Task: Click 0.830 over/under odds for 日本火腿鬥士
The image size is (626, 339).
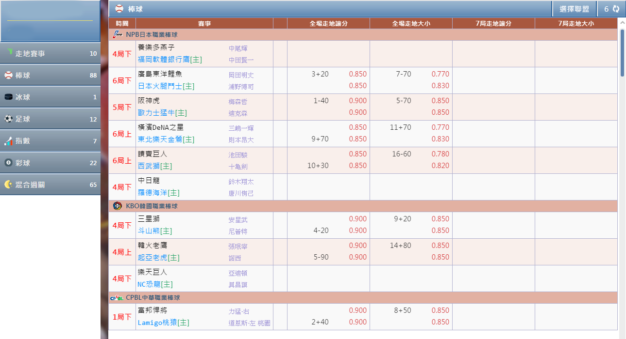Action: tap(440, 86)
